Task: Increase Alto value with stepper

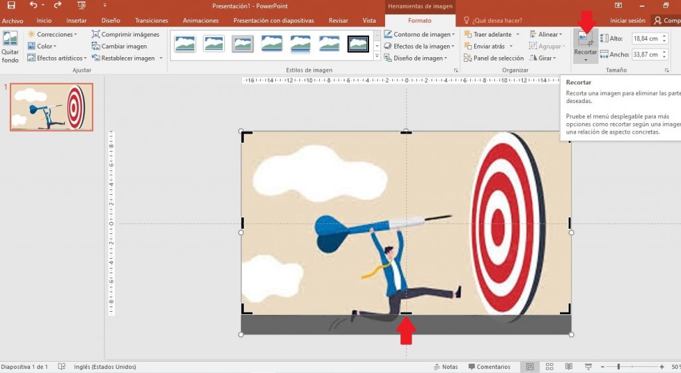Action: click(x=664, y=36)
